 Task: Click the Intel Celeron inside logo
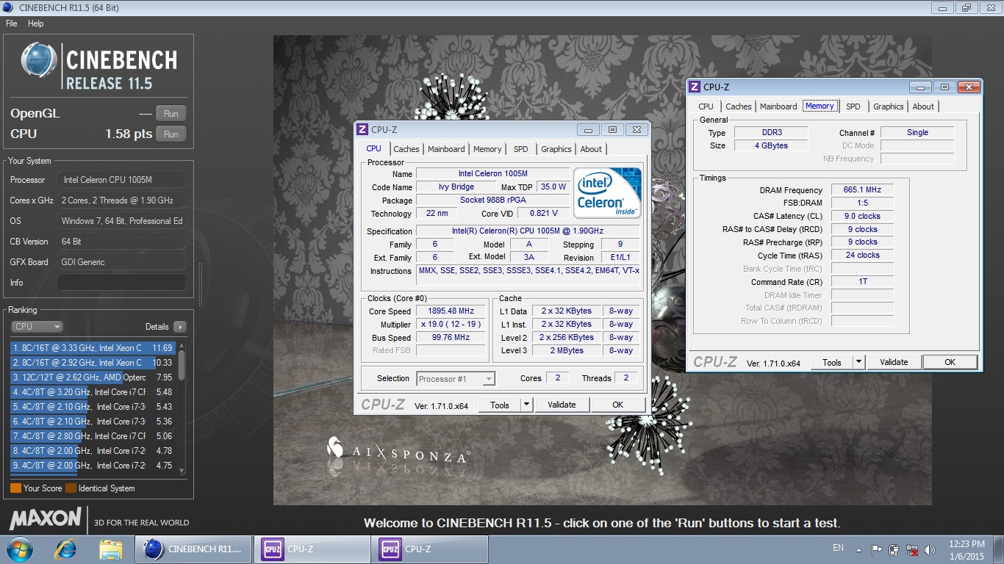(607, 192)
